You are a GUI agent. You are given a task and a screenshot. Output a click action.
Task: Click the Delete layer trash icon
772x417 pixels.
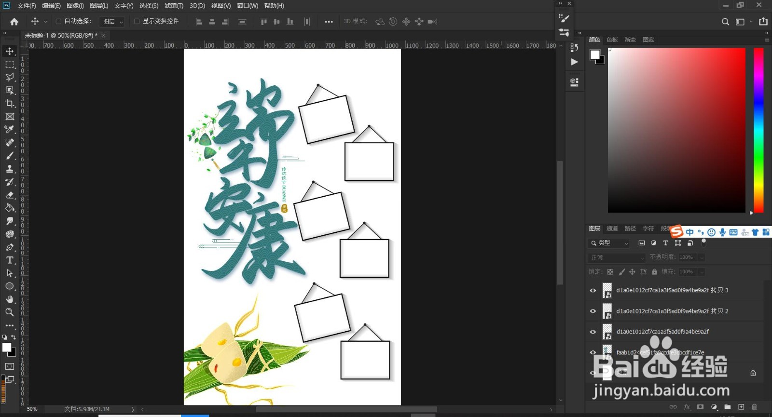755,407
